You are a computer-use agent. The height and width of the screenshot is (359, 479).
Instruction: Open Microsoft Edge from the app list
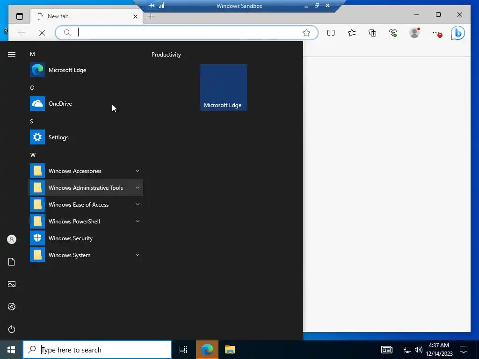point(86,70)
